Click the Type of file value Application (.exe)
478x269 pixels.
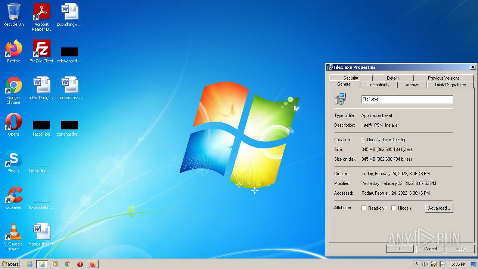tap(377, 115)
